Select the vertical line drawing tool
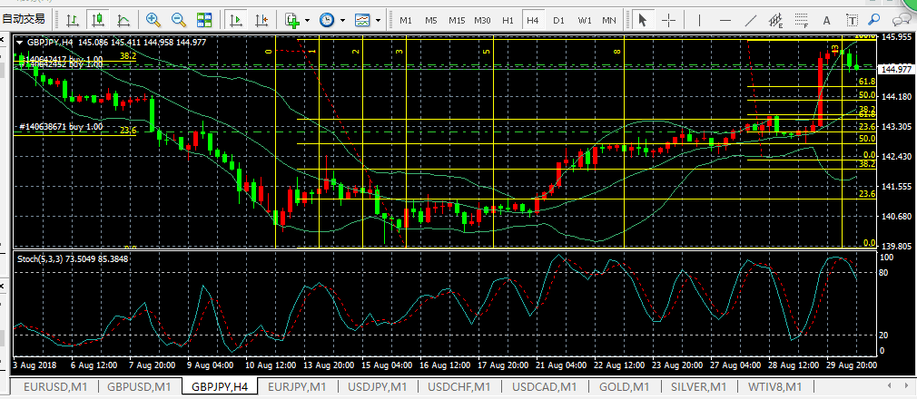Viewport: 917px width, 399px height. pyautogui.click(x=699, y=20)
